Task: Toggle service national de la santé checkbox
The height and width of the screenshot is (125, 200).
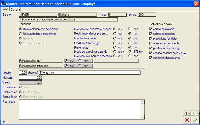Action: click(x=151, y=53)
